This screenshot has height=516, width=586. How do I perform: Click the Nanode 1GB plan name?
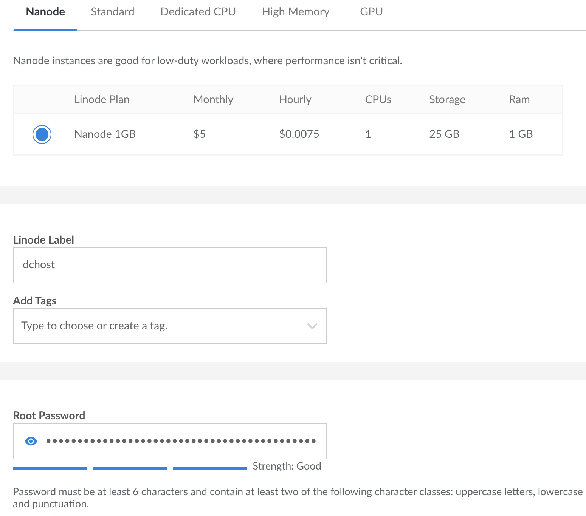click(x=105, y=134)
